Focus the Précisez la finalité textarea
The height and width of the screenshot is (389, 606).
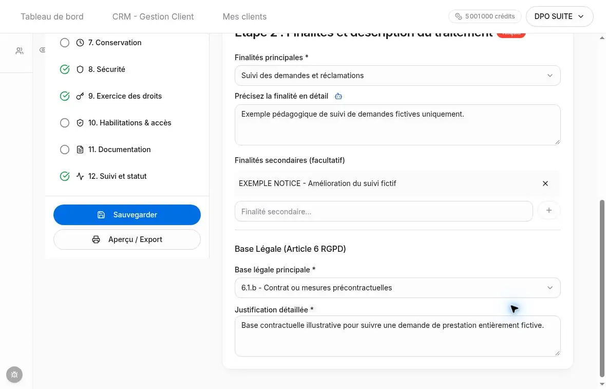pos(397,125)
